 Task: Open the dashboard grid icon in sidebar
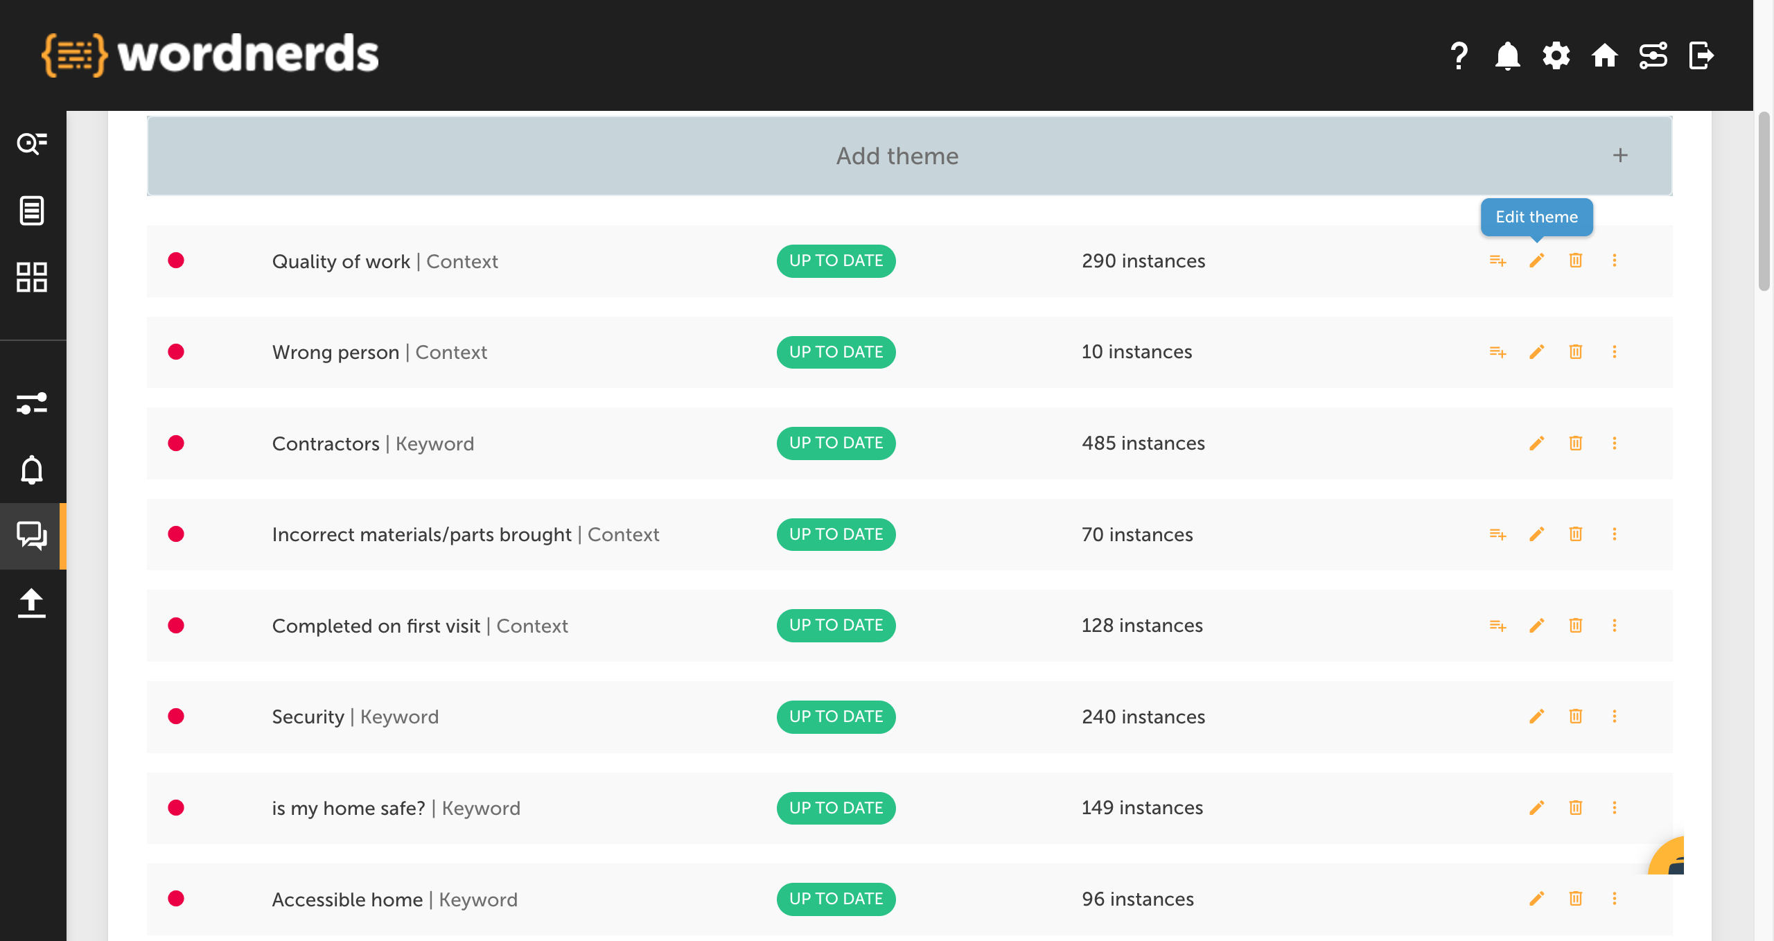point(32,277)
